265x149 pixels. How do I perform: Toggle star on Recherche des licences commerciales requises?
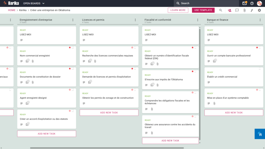[x=132, y=48]
